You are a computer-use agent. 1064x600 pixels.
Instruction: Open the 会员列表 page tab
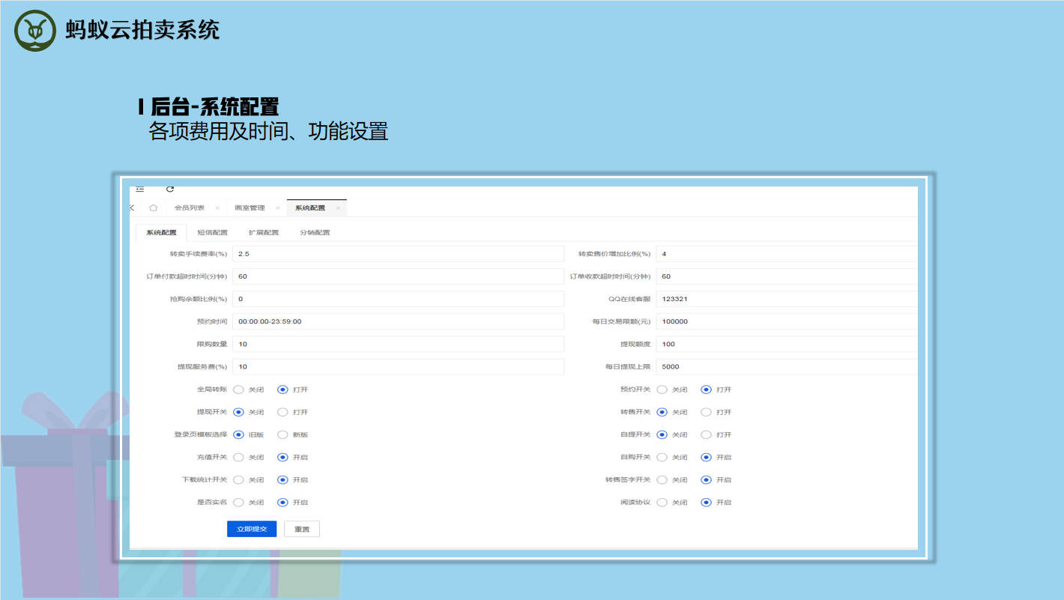coord(190,208)
